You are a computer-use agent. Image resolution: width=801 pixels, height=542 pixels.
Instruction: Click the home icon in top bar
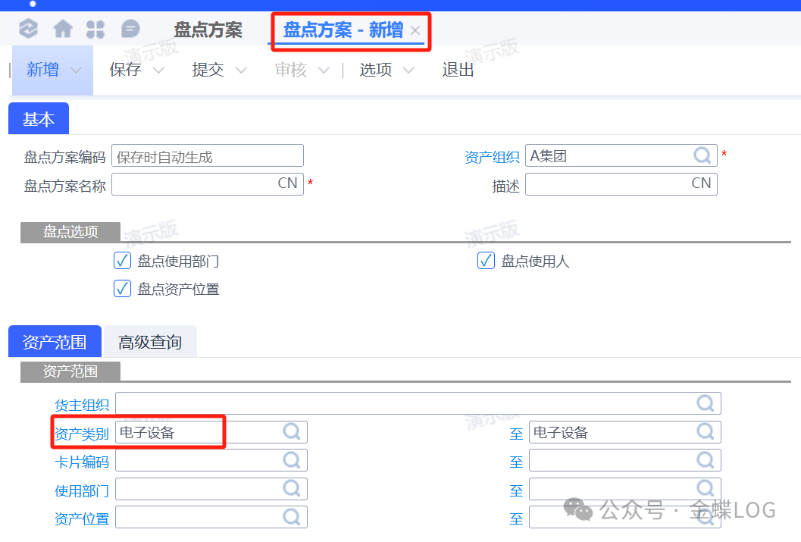(63, 30)
